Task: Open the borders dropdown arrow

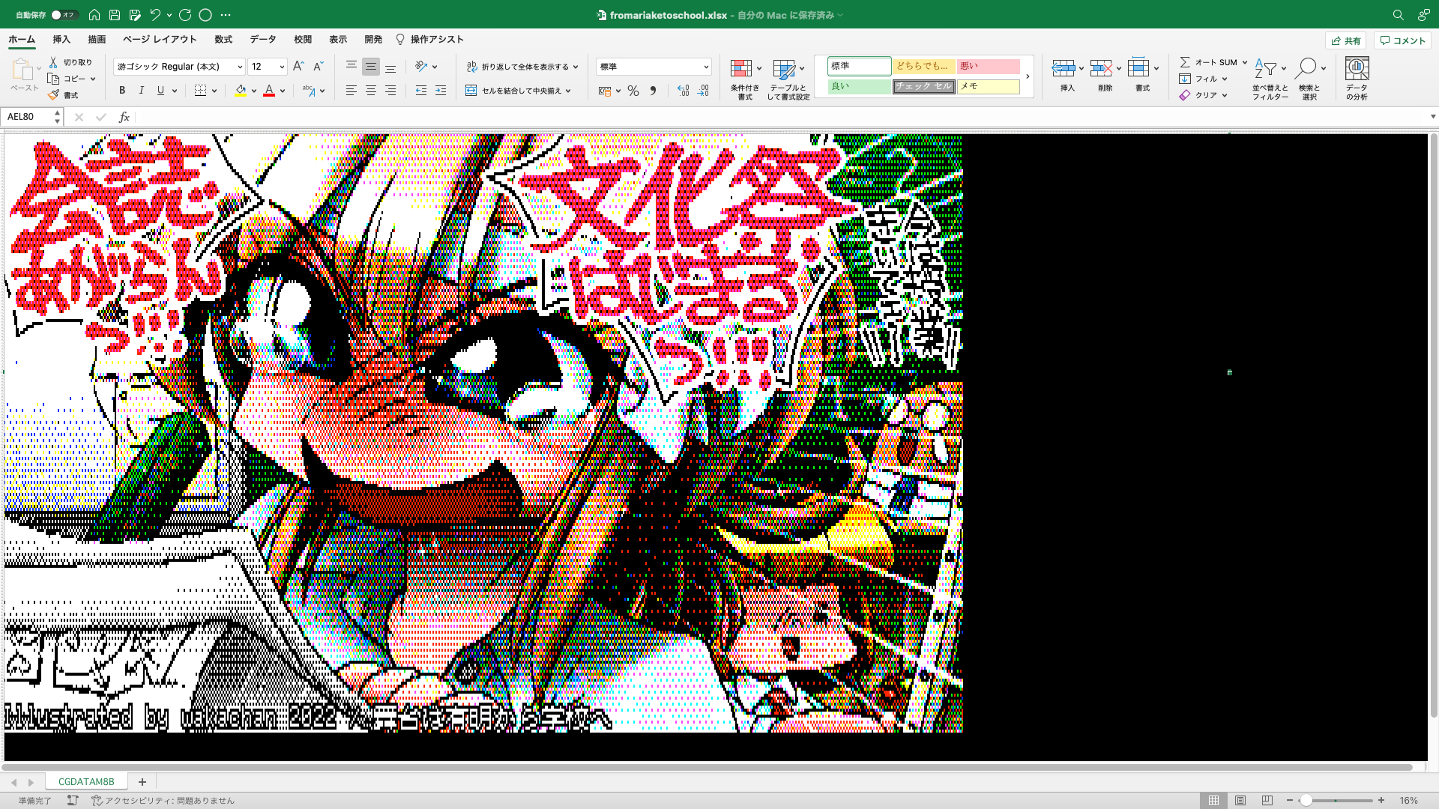Action: 214,91
